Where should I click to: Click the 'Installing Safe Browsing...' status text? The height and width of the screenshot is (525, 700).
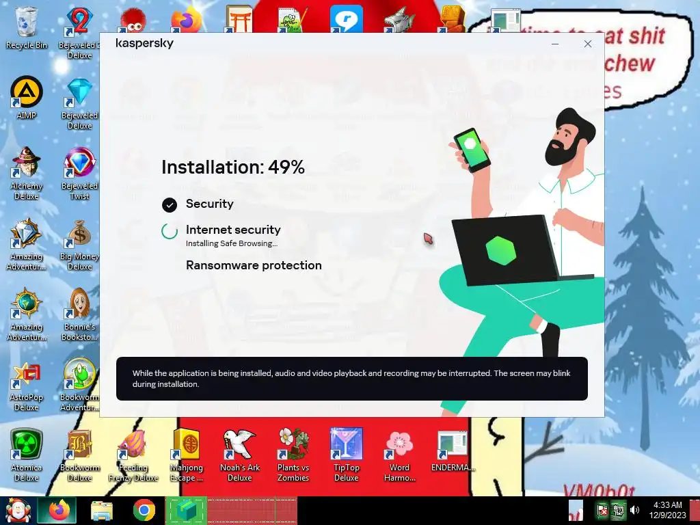coord(232,243)
